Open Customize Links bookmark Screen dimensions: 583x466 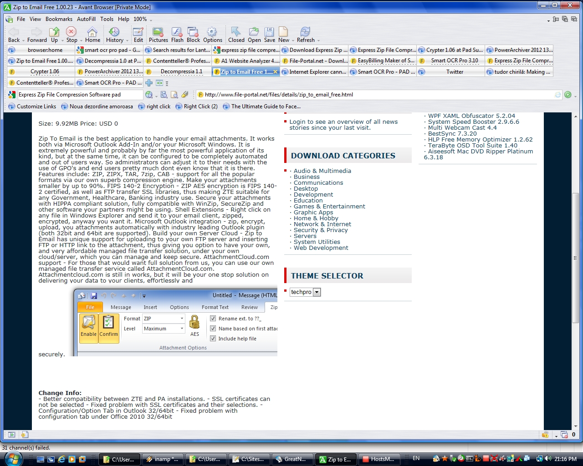(32, 106)
